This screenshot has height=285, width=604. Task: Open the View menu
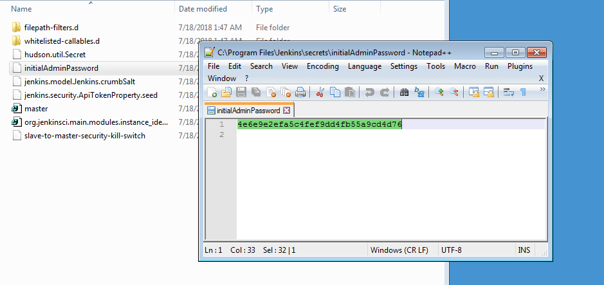(289, 66)
